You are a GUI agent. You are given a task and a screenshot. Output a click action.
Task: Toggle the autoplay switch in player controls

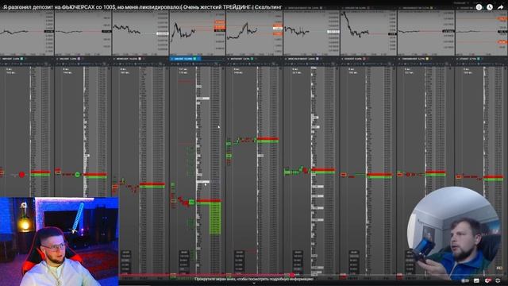(465, 280)
